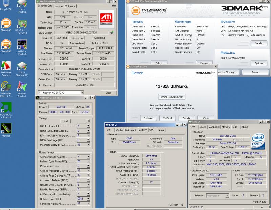Image resolution: width=271 pixels, height=210 pixels.
Task: Click the To Excel button
Action: tap(167, 118)
